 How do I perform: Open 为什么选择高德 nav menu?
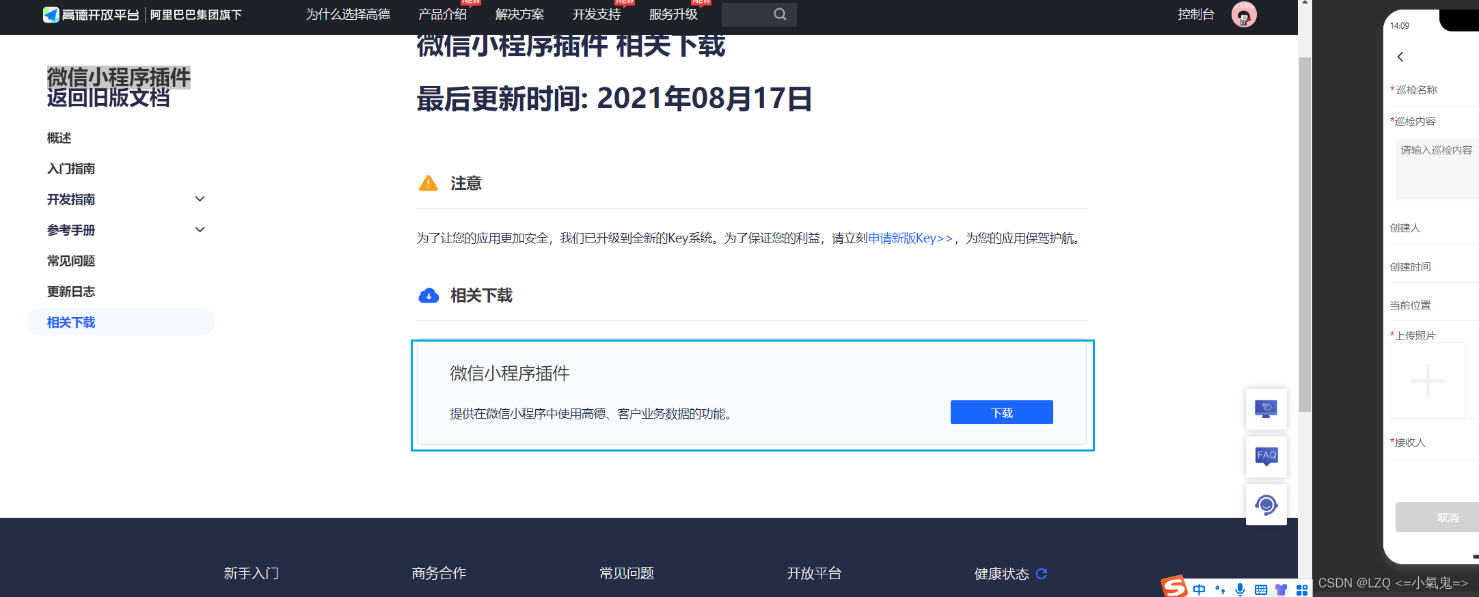pos(348,14)
